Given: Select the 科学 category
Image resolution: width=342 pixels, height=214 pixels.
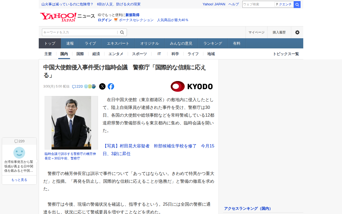Looking at the screenshot, I should click(x=175, y=54).
